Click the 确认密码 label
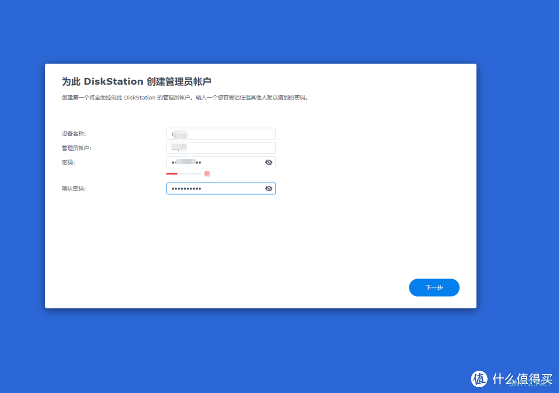Screen dimensions: 559x393 (x=74, y=188)
